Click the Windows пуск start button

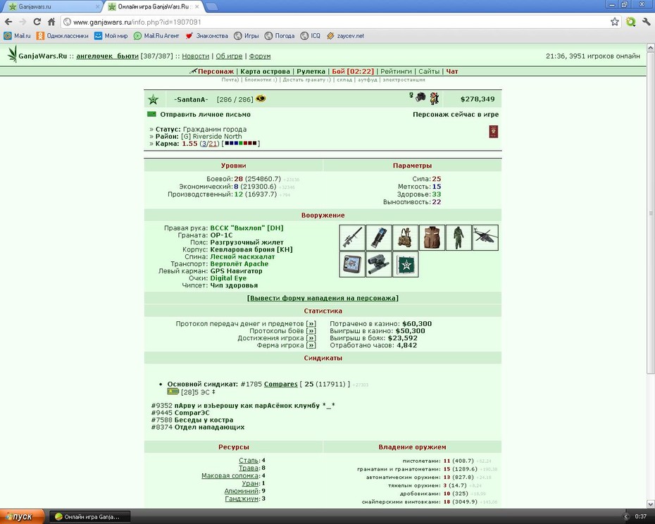pyautogui.click(x=23, y=516)
